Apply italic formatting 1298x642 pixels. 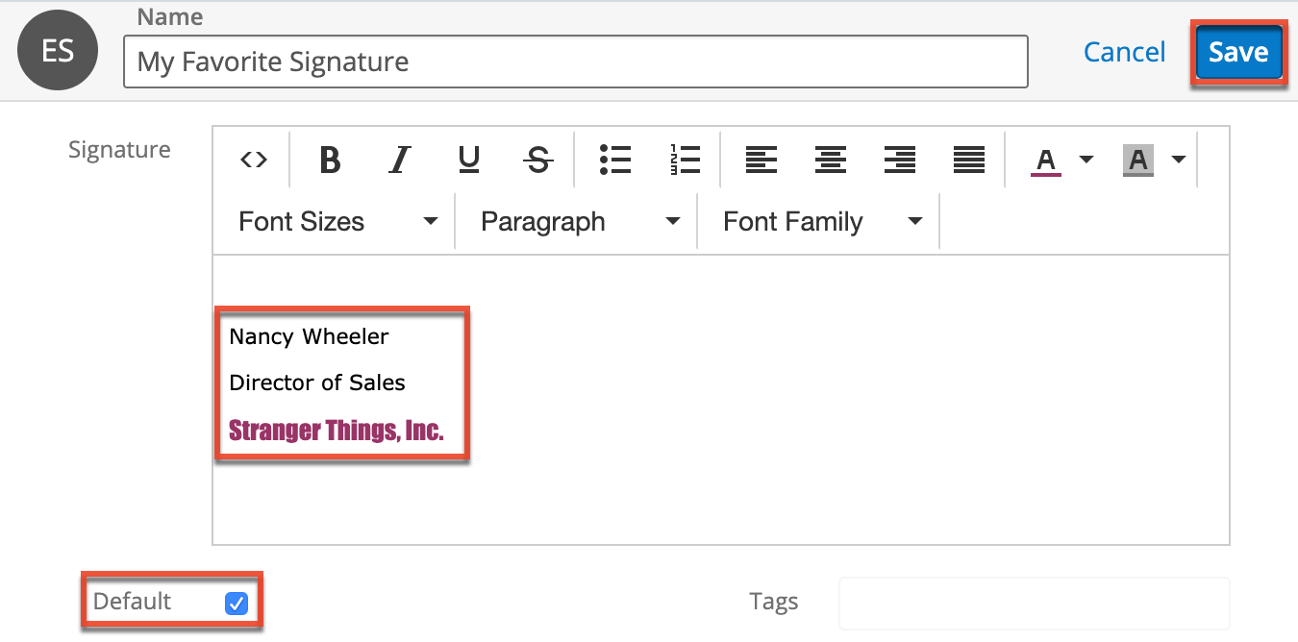pos(398,160)
